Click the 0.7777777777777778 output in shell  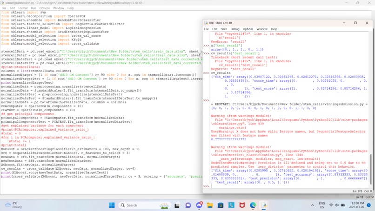[x=228, y=139]
